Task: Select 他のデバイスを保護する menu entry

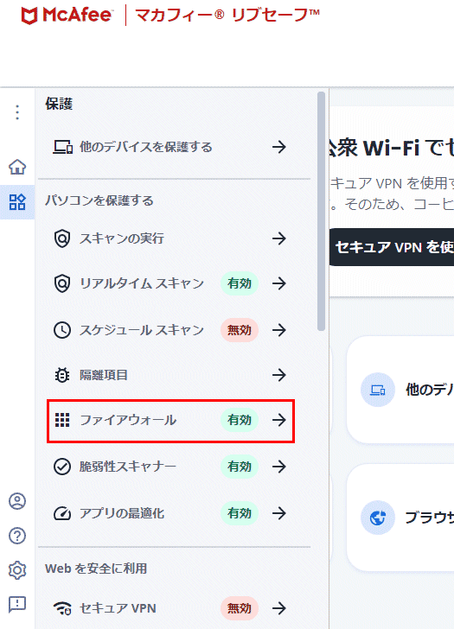Action: (146, 147)
